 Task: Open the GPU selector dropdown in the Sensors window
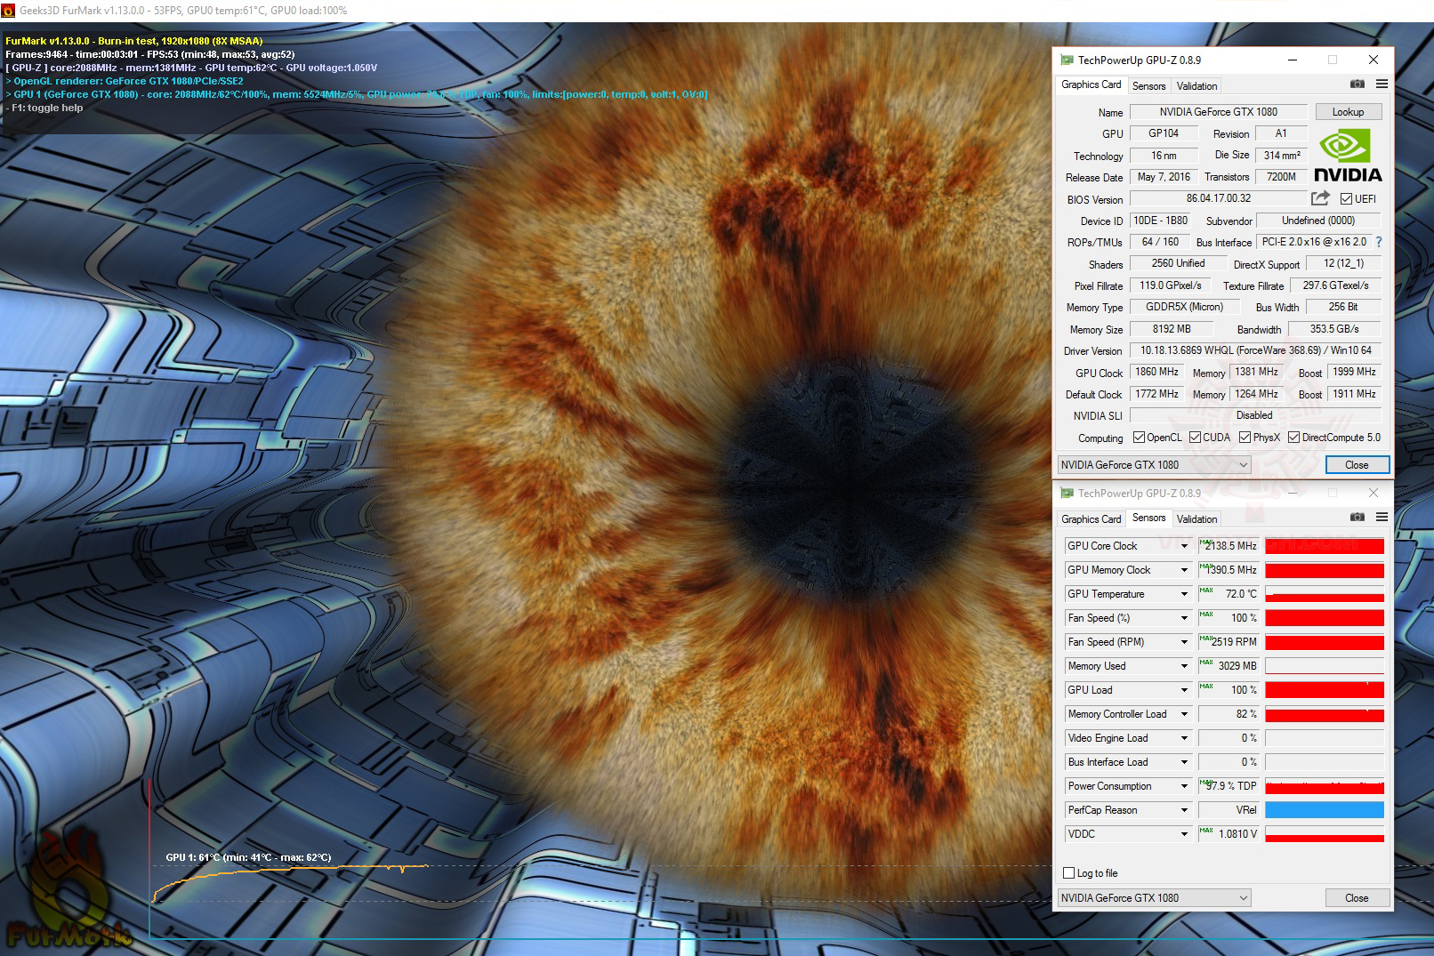(x=1155, y=898)
